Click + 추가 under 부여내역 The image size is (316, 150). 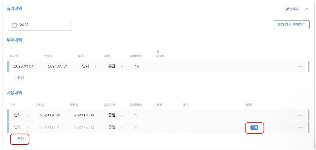click(x=19, y=78)
